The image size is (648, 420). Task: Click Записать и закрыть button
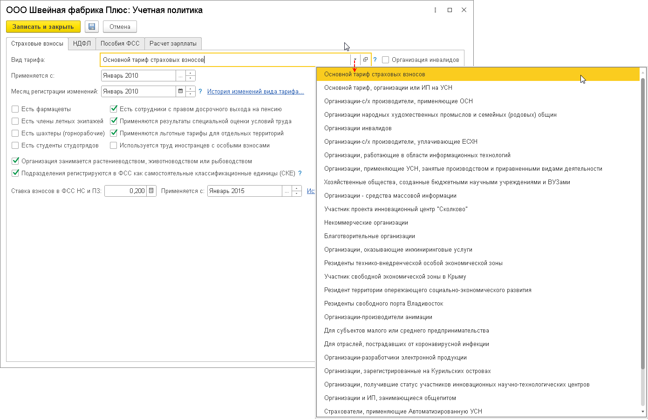coord(43,27)
